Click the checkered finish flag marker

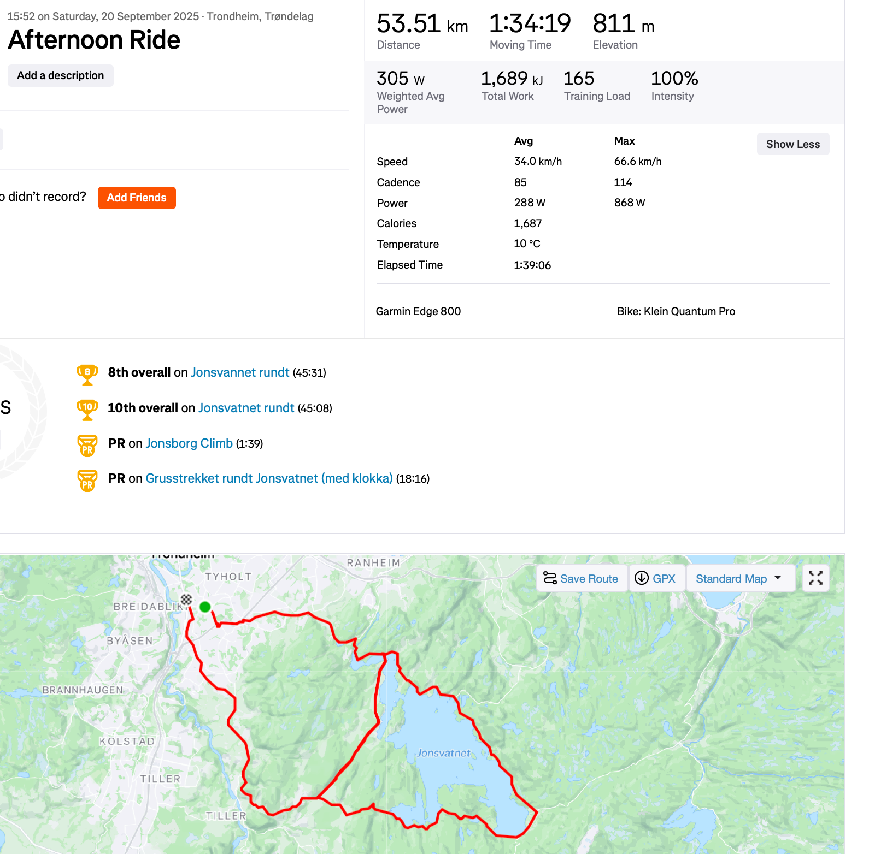[x=186, y=600]
